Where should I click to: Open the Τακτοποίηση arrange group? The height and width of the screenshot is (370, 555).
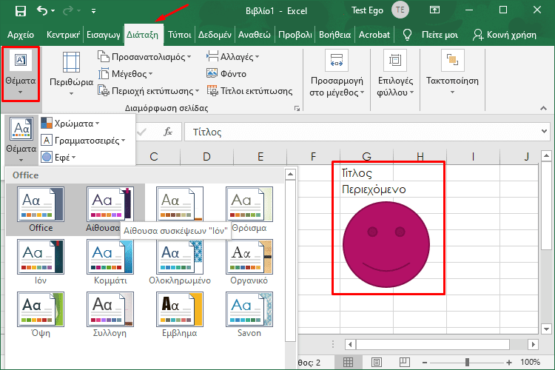452,74
